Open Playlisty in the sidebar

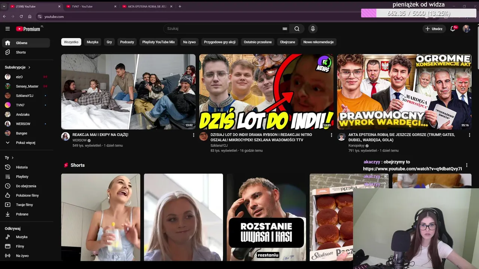[25, 177]
